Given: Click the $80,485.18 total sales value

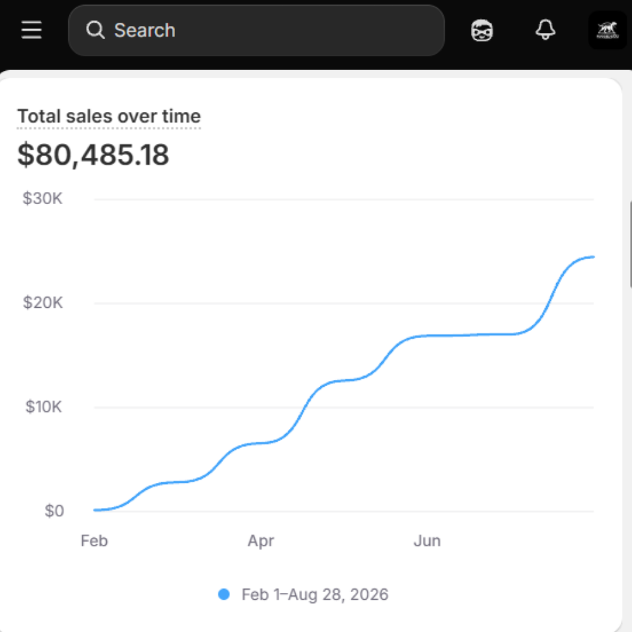Looking at the screenshot, I should point(93,155).
